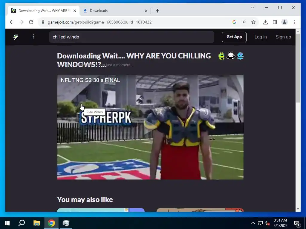Bookmark this page with star icon
This screenshot has width=306, height=229.
point(253,22)
